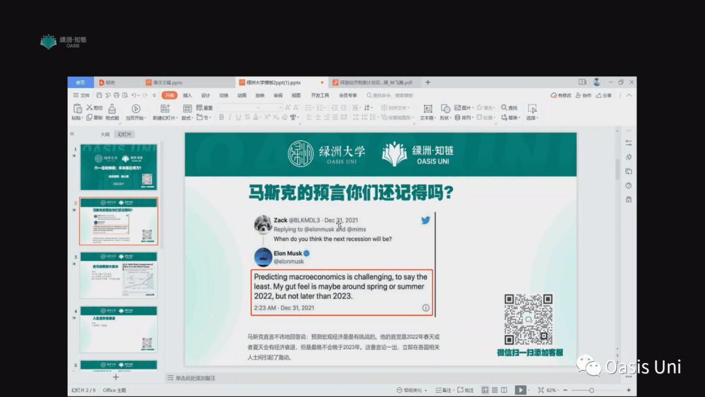The image size is (705, 397).
Task: Collapse the slide panel with double chevron
Action: tap(72, 134)
